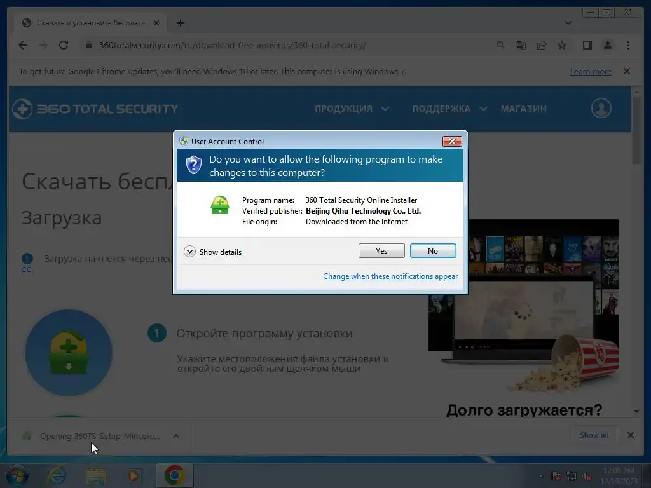
Task: Reload the page in Chrome
Action: (x=64, y=45)
